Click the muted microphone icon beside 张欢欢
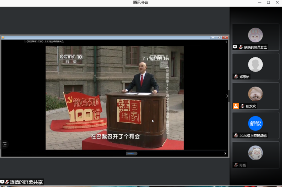282x187 pixels. (x=242, y=106)
